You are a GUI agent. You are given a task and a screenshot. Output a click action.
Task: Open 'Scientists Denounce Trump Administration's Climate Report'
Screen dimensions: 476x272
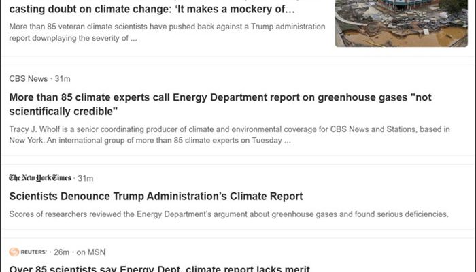click(x=156, y=197)
